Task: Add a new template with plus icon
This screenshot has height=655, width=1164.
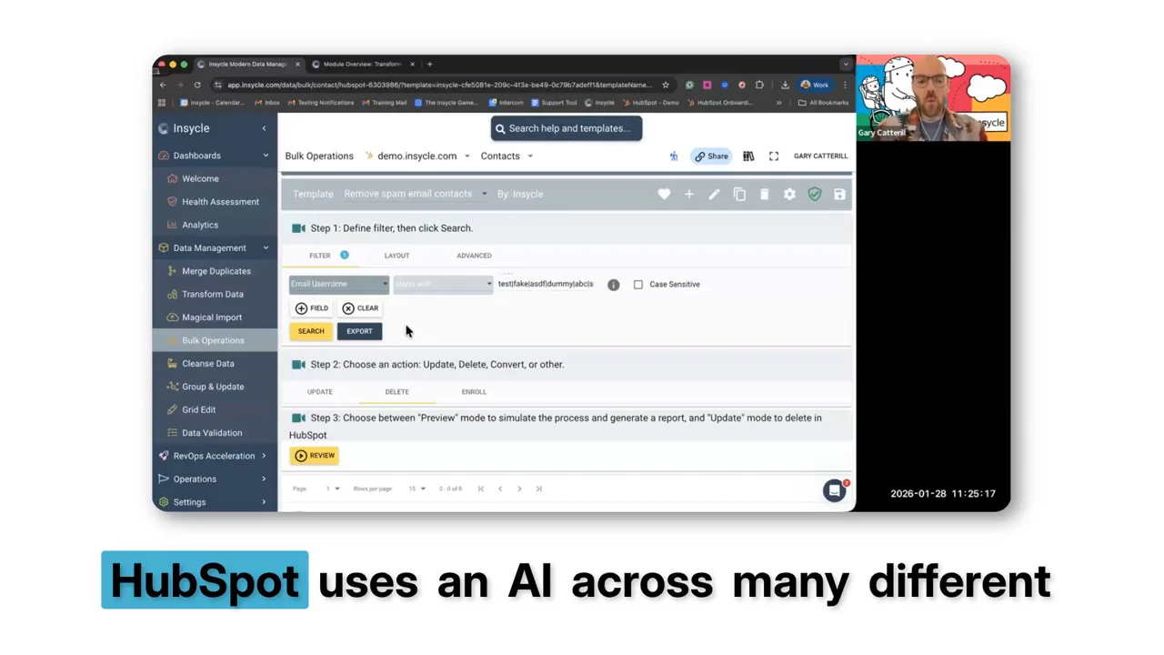Action: click(x=689, y=194)
